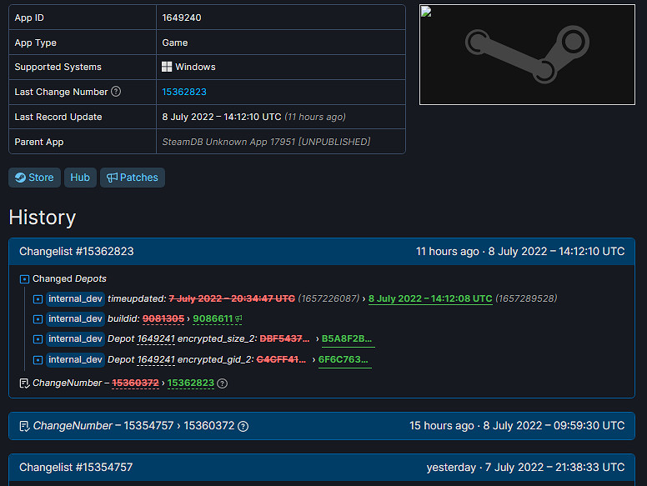Click the new encrypted_gid_2 value 6F6C763
647x486 pixels.
[344, 360]
